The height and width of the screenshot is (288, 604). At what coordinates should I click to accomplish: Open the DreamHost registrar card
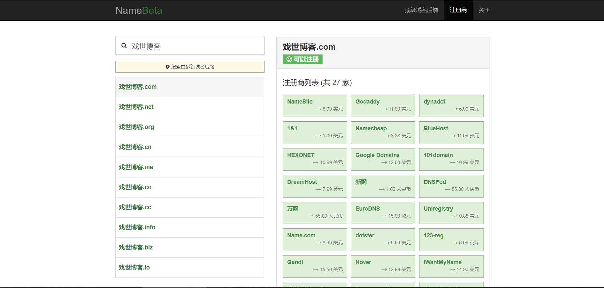(x=315, y=186)
